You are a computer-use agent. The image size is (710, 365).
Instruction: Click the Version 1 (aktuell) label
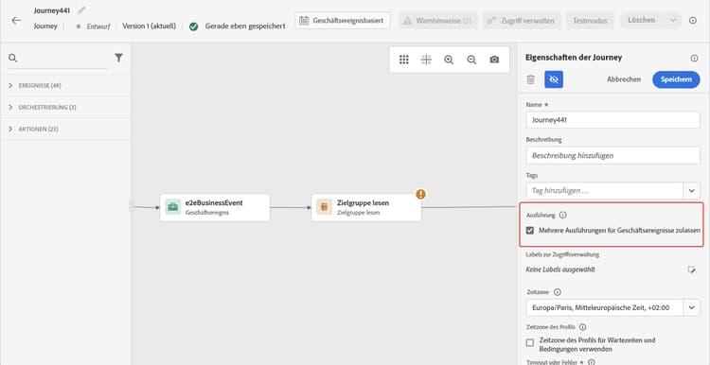tap(149, 26)
